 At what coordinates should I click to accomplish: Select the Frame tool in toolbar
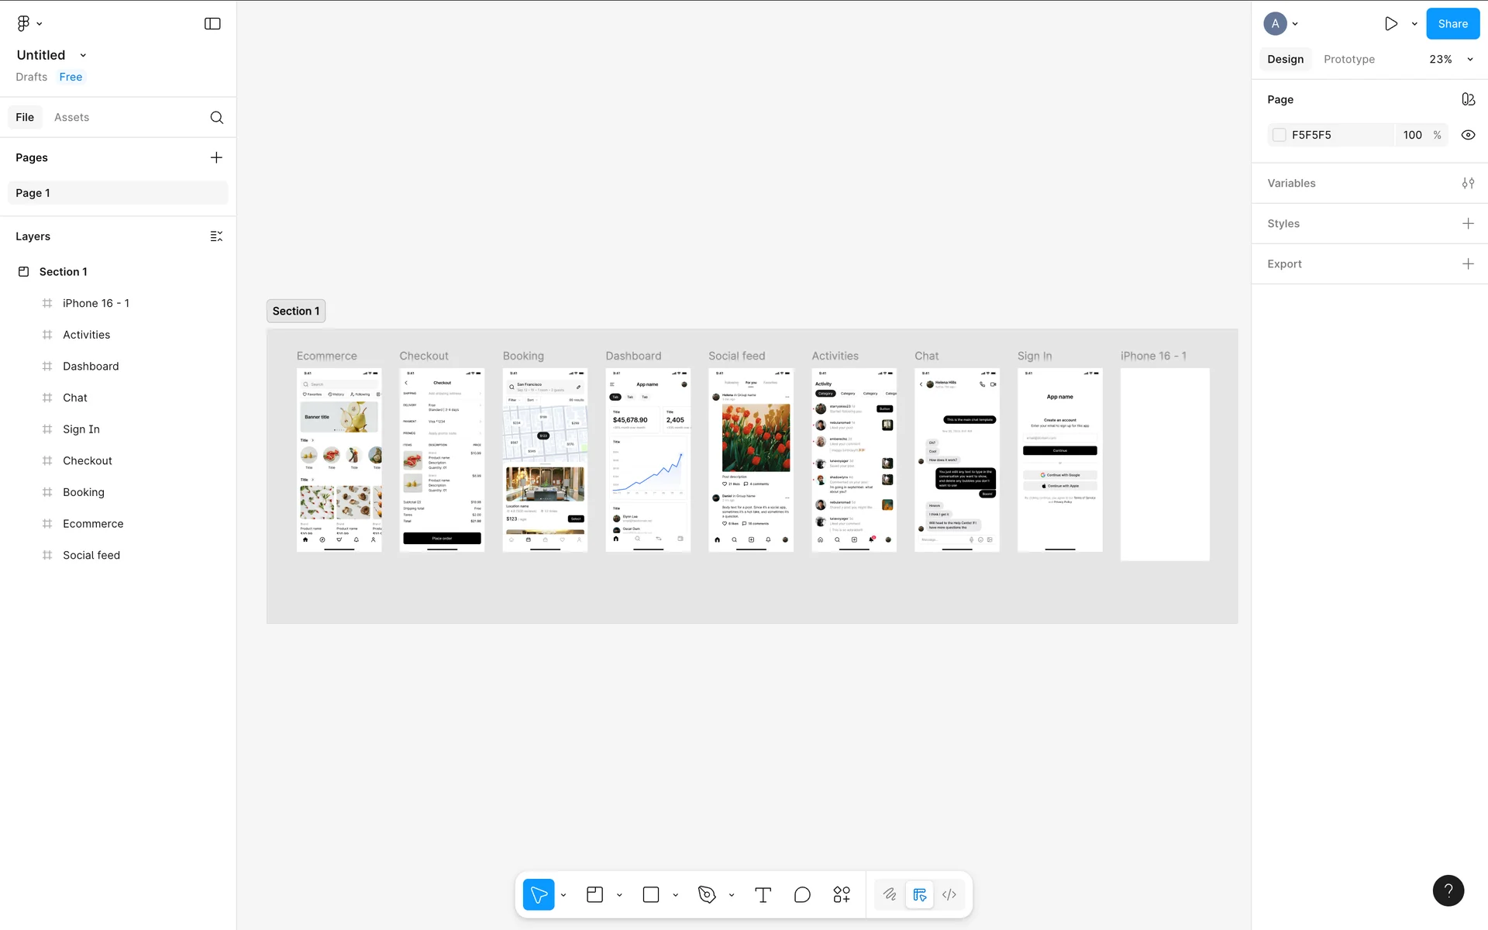point(594,894)
